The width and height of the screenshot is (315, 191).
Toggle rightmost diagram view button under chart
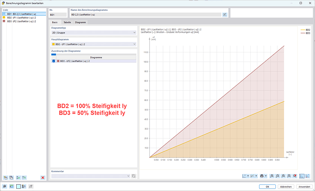308,176
